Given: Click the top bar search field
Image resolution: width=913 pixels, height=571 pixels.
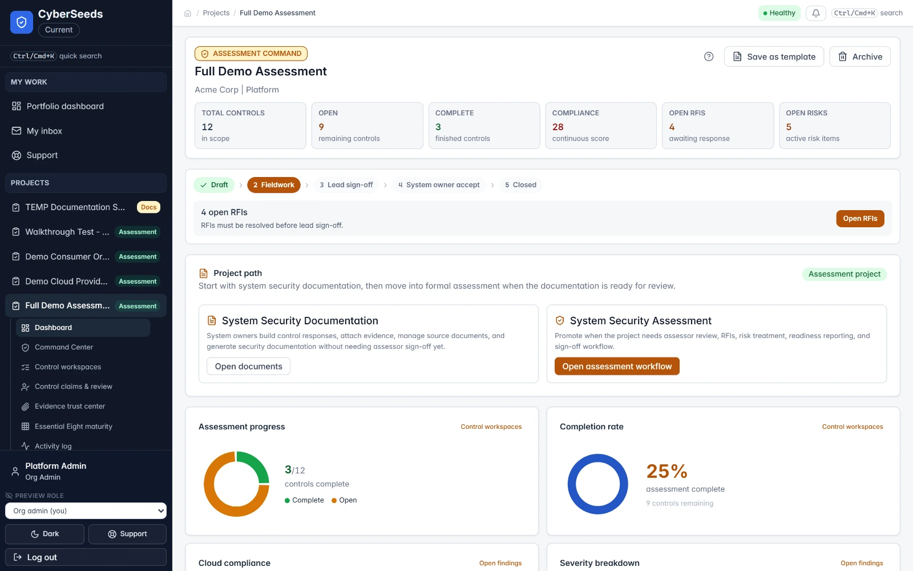Looking at the screenshot, I should [x=867, y=13].
